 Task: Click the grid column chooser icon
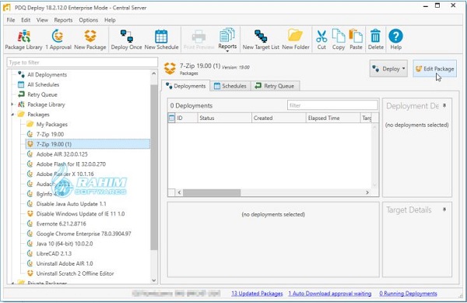pos(171,118)
